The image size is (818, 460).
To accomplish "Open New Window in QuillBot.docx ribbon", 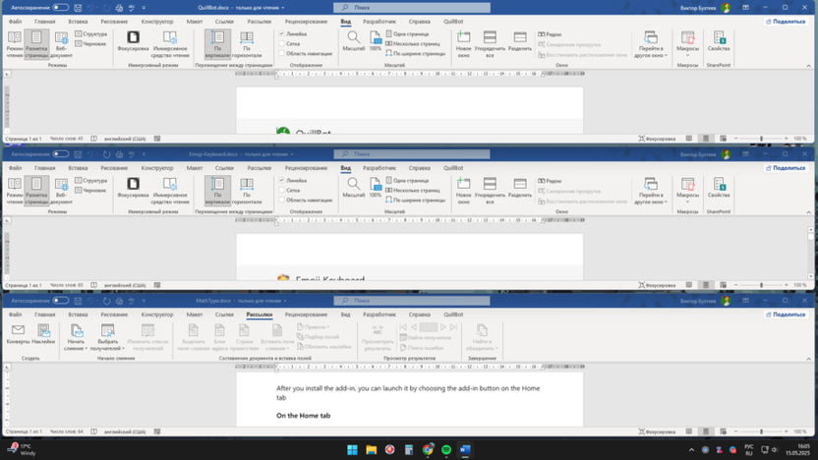I will tap(463, 44).
